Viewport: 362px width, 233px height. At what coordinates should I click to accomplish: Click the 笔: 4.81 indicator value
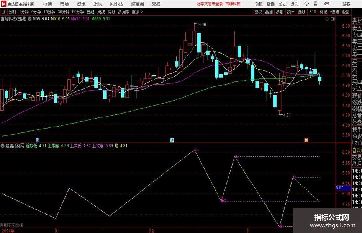pos(121,146)
